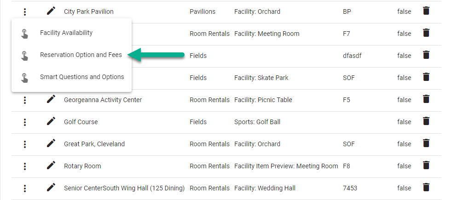Edit the Georgeanna Activity Center entry

(51, 100)
